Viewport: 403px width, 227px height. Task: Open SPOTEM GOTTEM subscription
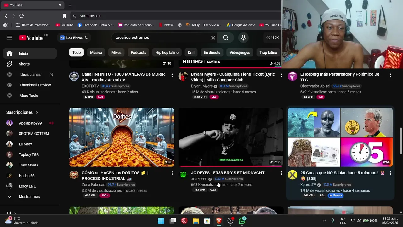[x=30, y=134]
